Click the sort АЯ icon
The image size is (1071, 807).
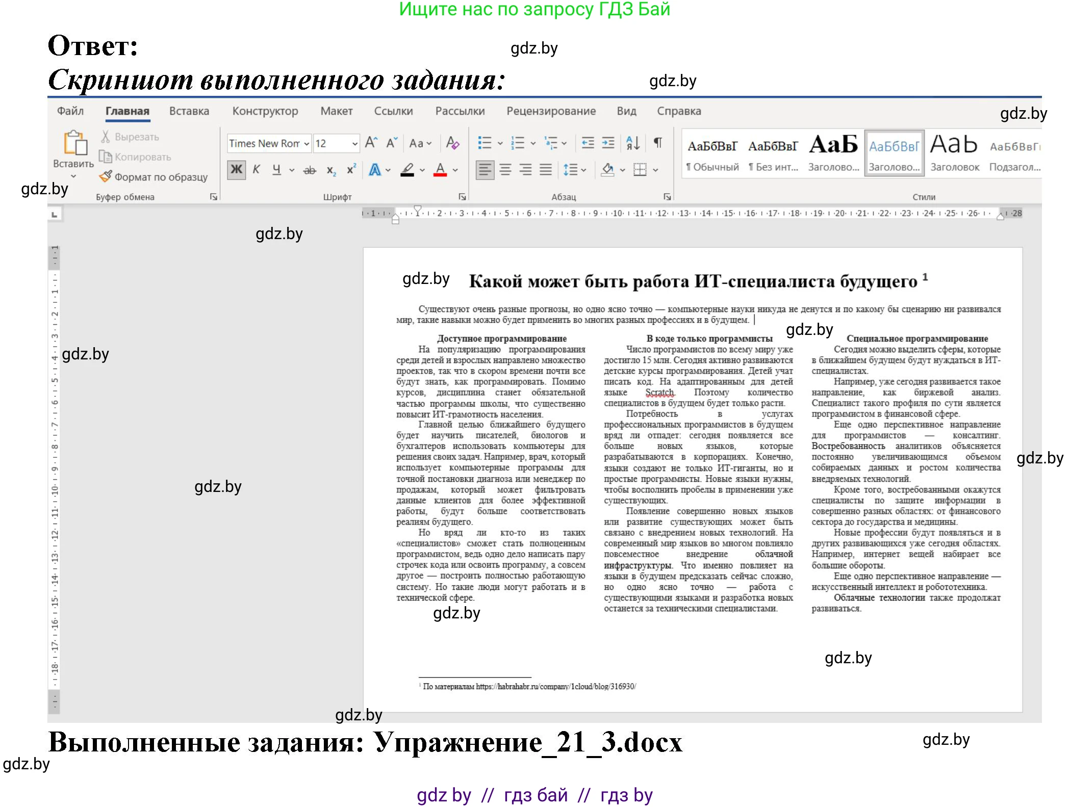click(x=632, y=143)
